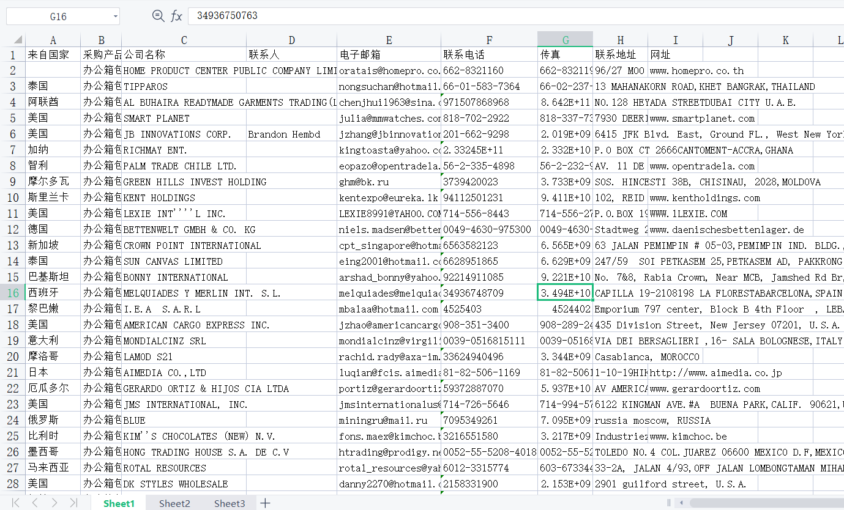
Task: Select column E header
Action: 389,40
